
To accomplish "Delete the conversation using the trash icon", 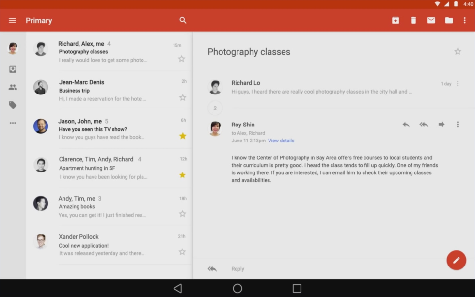I will [x=412, y=20].
